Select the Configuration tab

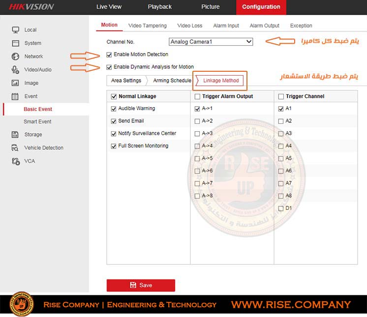click(x=261, y=7)
